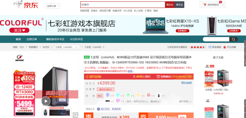Screen dimensions: 246x118
Task: Click the high-price recycling service icon
Action: point(98,109)
